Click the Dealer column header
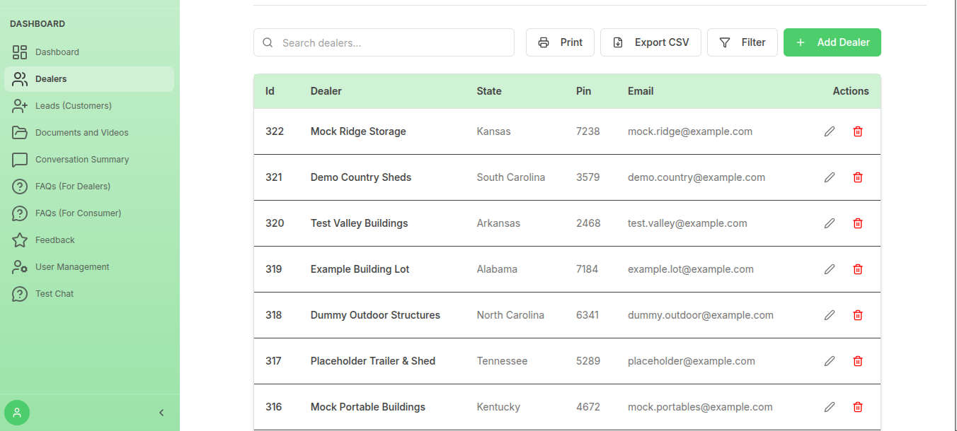 [x=326, y=91]
